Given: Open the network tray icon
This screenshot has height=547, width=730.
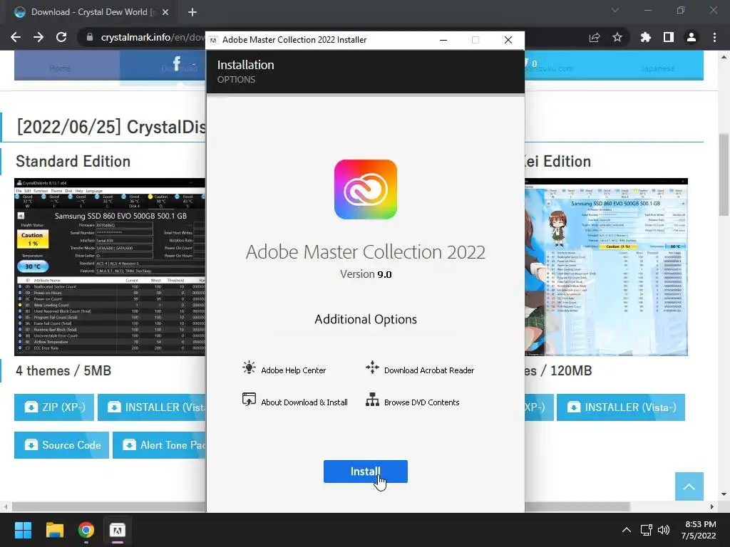Looking at the screenshot, I should pyautogui.click(x=646, y=530).
